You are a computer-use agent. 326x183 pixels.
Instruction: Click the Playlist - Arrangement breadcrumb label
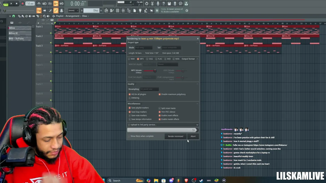click(x=67, y=16)
